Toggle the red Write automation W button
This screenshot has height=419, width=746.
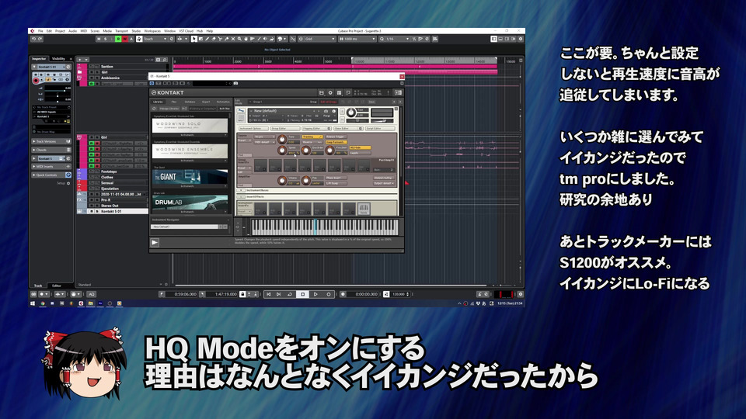124,39
